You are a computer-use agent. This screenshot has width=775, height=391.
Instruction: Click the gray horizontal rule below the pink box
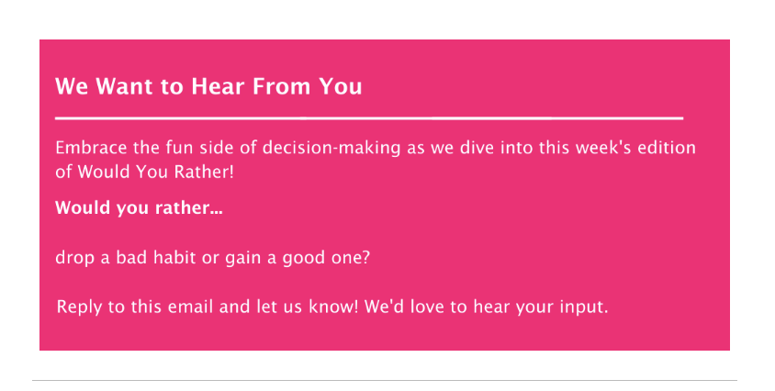pyautogui.click(x=385, y=380)
